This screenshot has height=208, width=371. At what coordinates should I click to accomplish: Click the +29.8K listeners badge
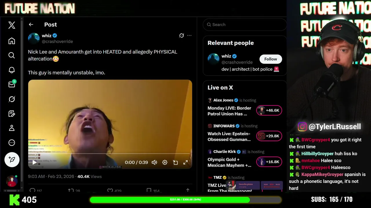(x=269, y=136)
